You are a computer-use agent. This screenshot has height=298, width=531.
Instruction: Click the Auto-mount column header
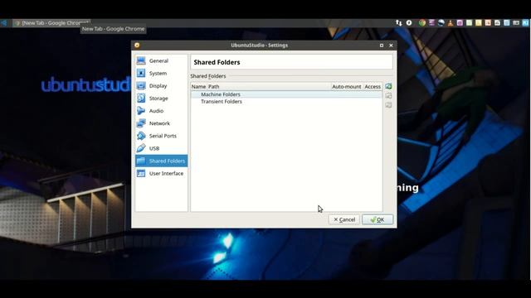[x=347, y=86]
